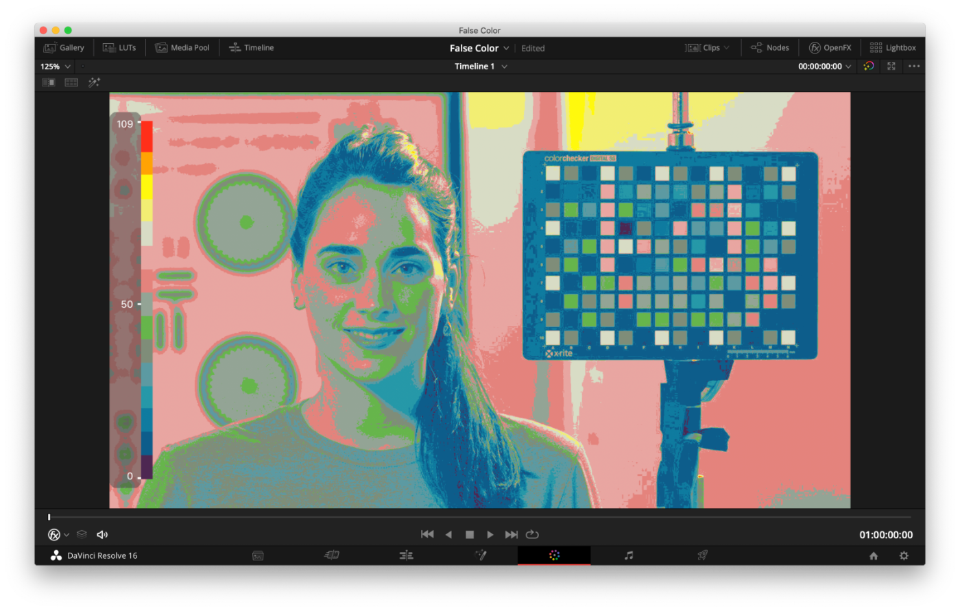Toggle playback loop button
The height and width of the screenshot is (611, 960).
[x=532, y=535]
